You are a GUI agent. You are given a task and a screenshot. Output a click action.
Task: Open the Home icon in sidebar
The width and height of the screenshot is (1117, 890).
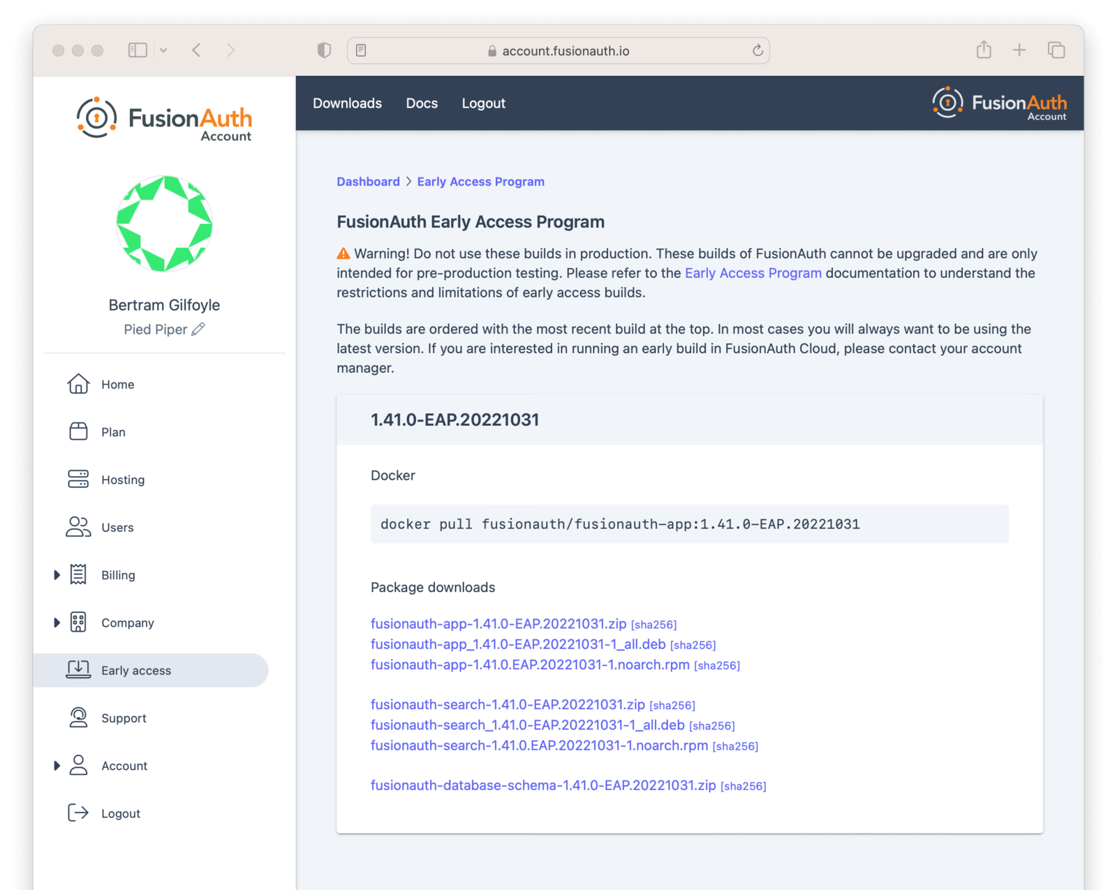tap(78, 384)
